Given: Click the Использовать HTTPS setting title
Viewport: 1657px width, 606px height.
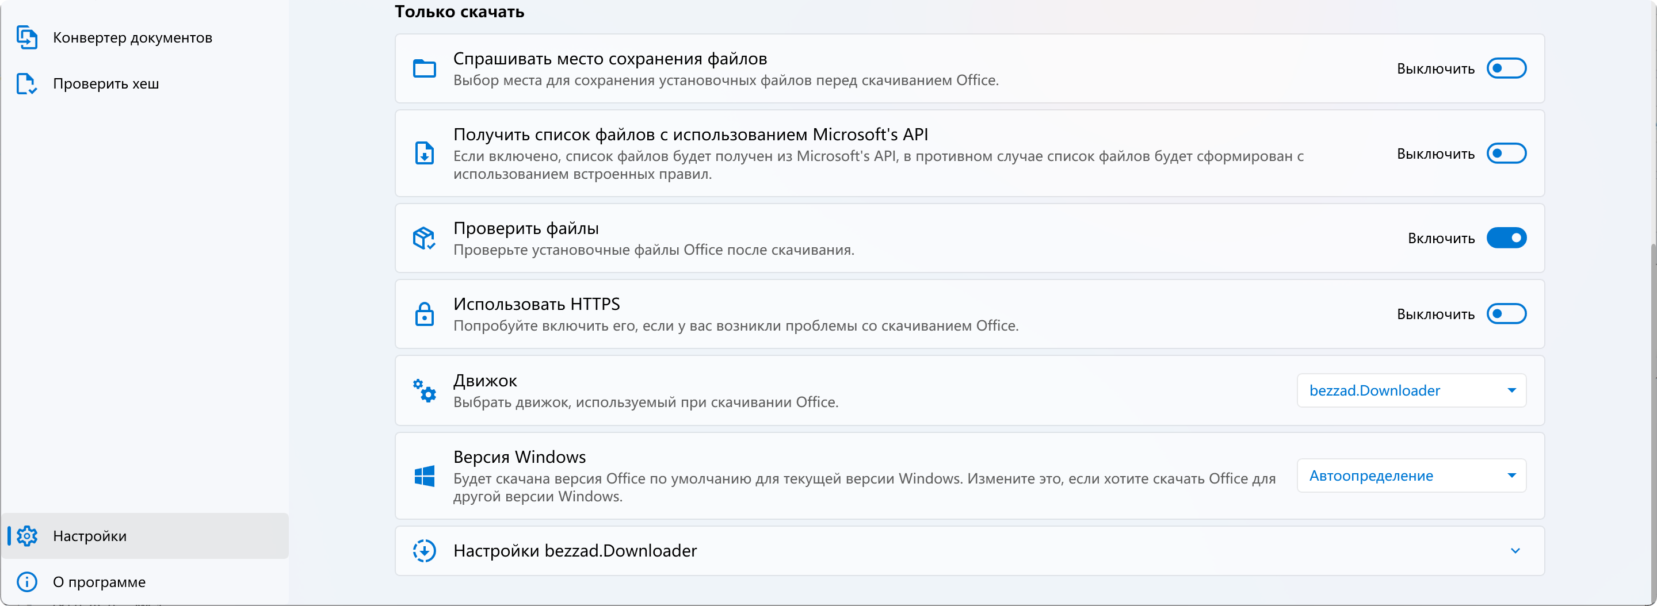Looking at the screenshot, I should (536, 304).
